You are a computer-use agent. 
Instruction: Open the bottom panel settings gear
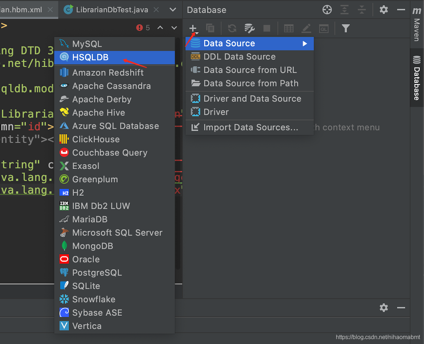[384, 308]
